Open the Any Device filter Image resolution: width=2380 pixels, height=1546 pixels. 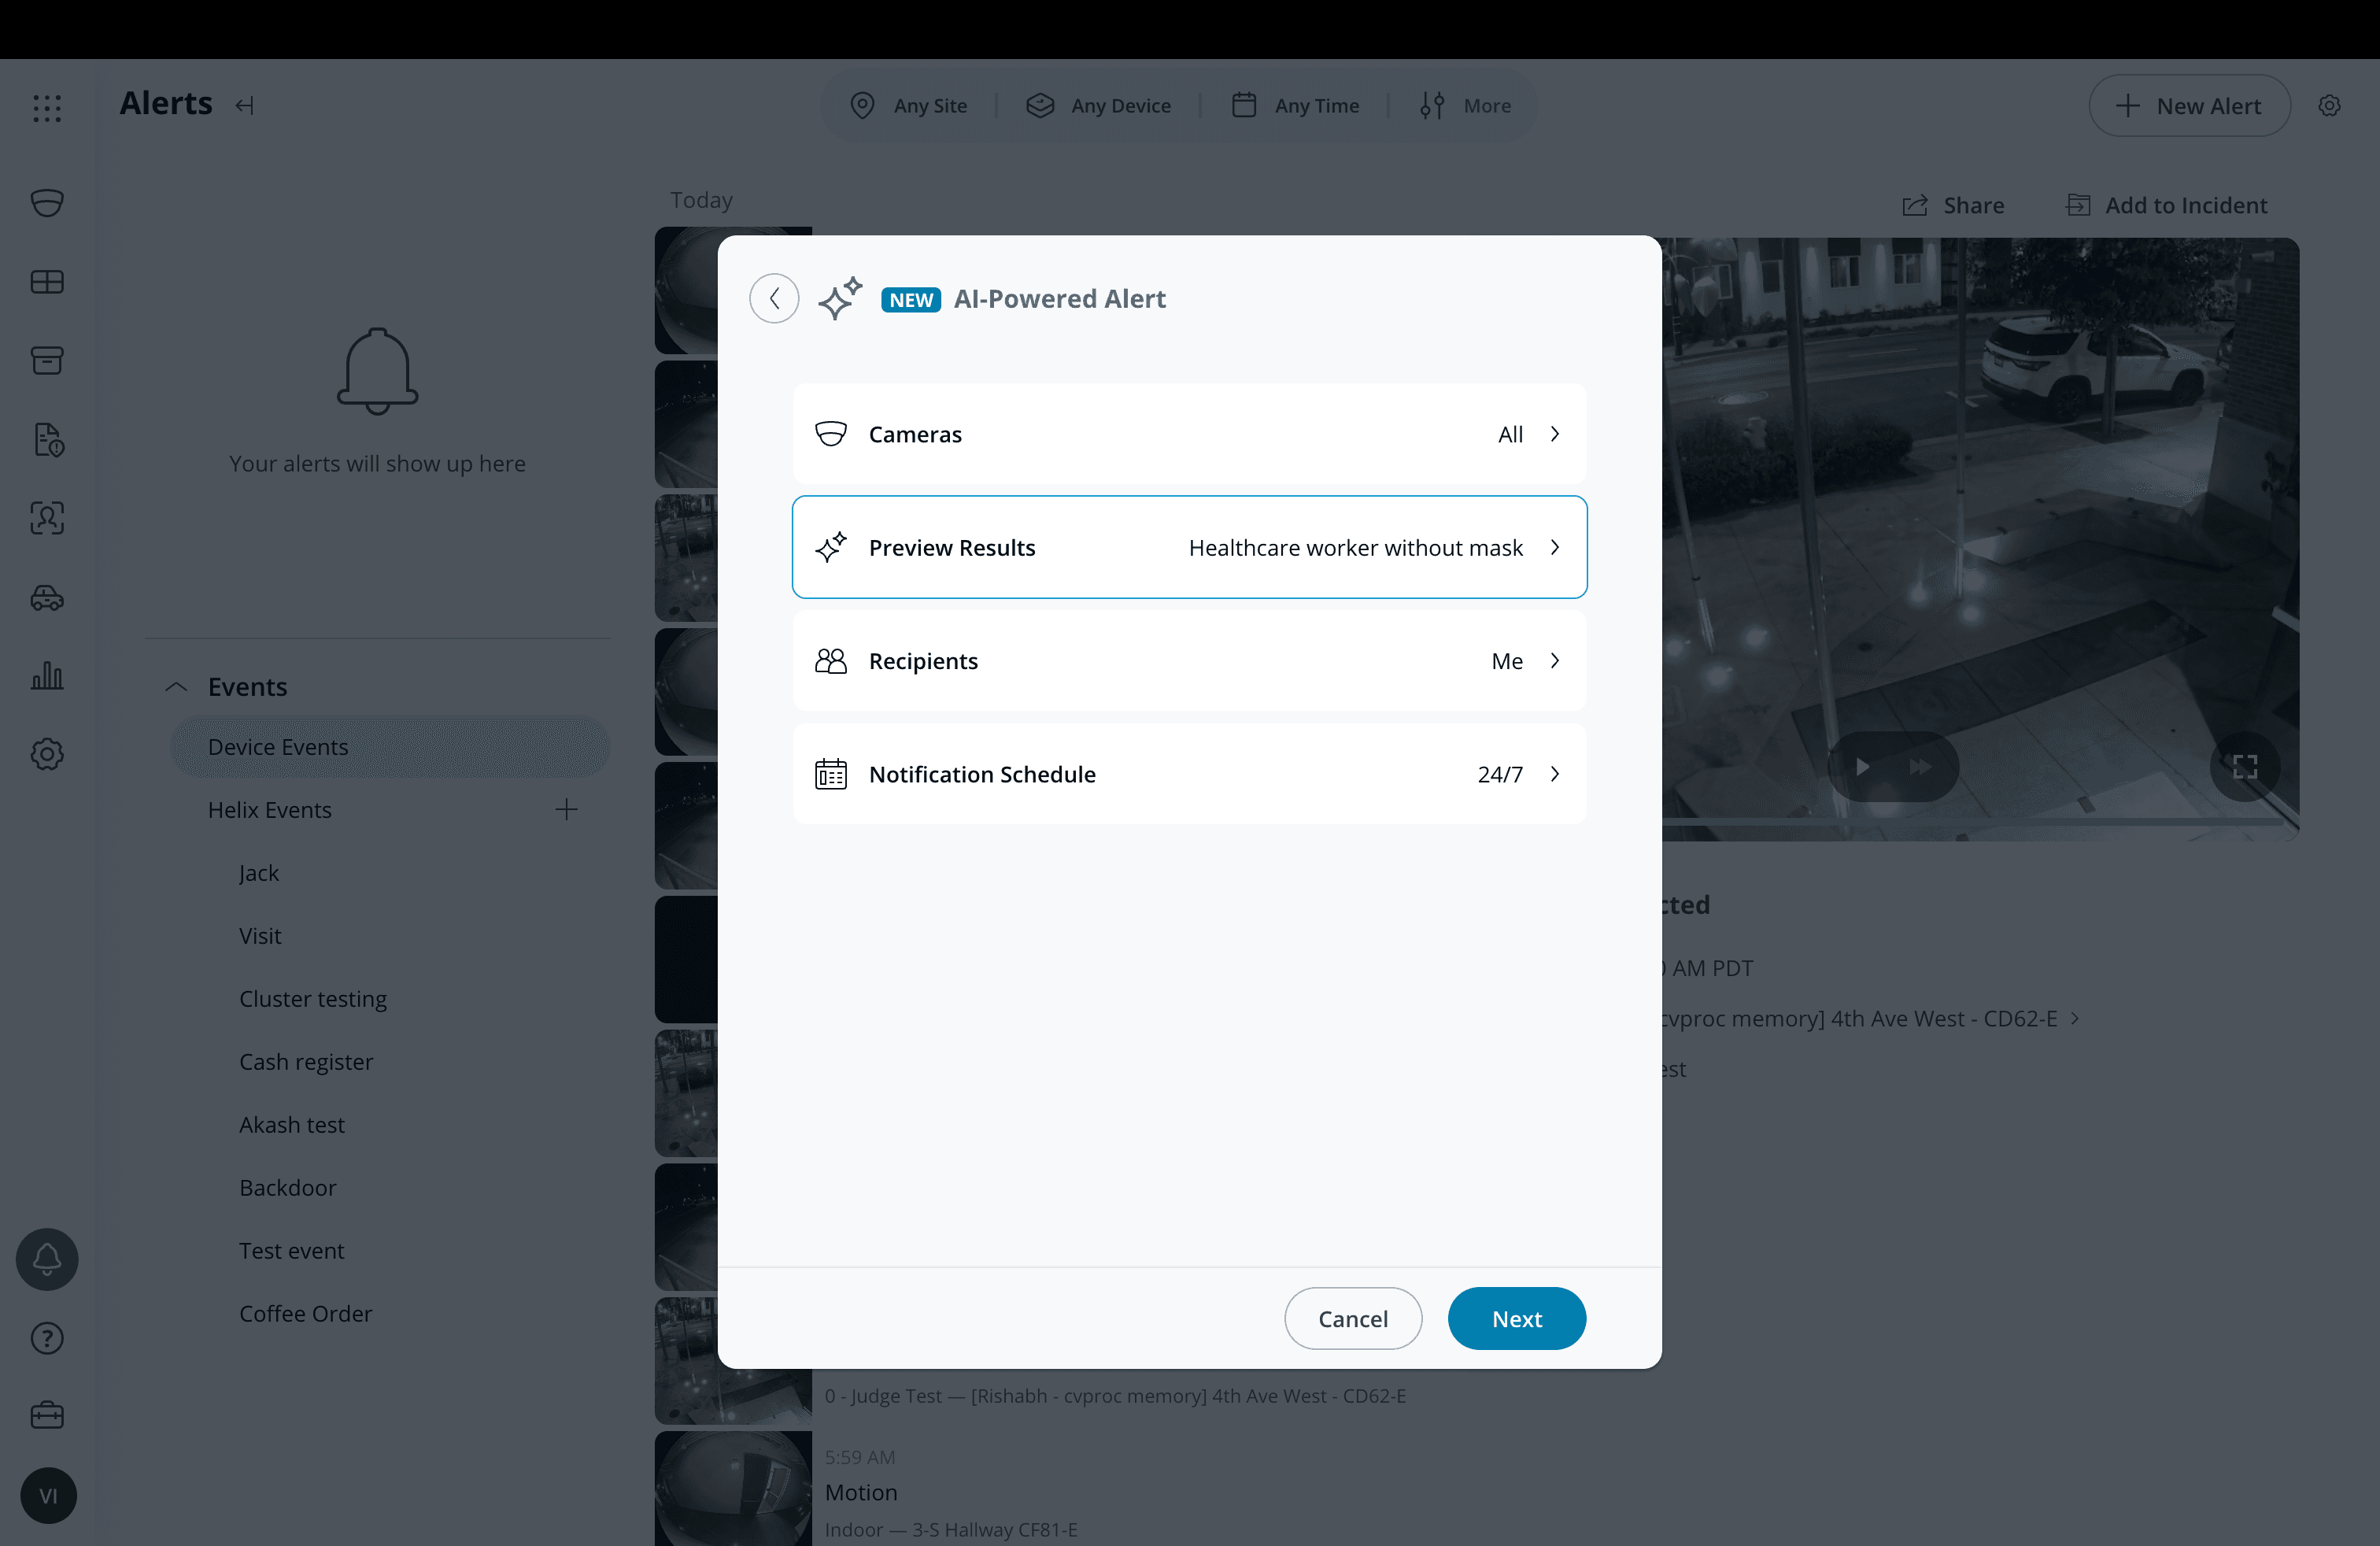(1098, 105)
